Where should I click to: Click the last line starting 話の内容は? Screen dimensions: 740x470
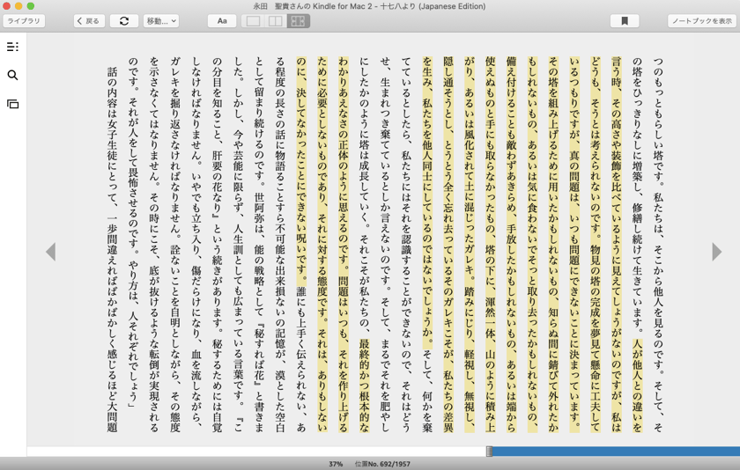click(113, 250)
